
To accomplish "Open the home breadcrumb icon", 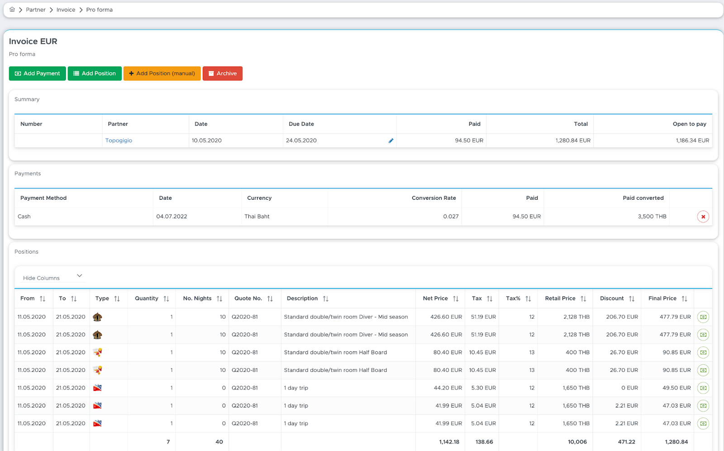I will (12, 9).
